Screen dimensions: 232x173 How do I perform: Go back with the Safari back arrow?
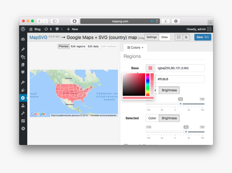pyautogui.click(x=39, y=21)
